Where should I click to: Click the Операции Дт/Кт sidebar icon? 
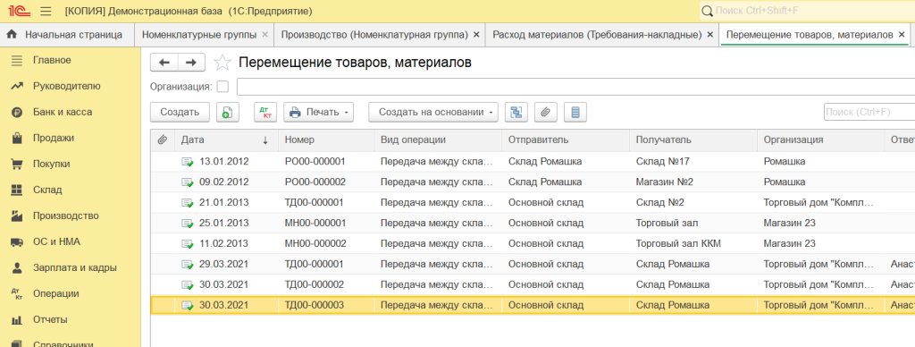[x=17, y=294]
